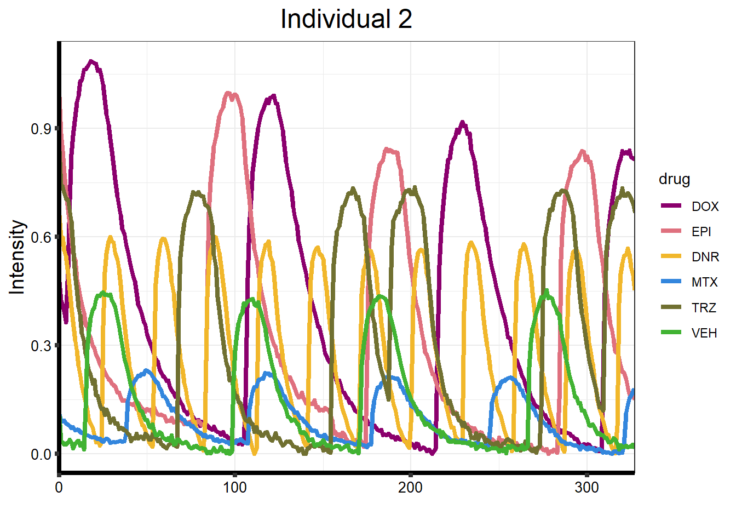This screenshot has width=736, height=526.
Task: Click the blue MTX legend color key
Action: (x=671, y=282)
